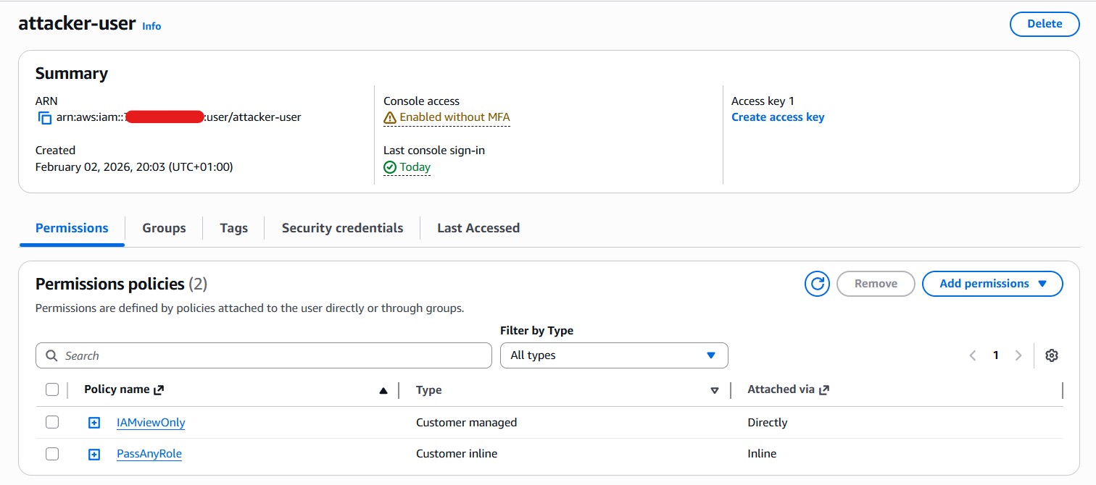This screenshot has width=1096, height=485.
Task: Expand the IAMviewOnly policy details
Action: click(x=94, y=421)
